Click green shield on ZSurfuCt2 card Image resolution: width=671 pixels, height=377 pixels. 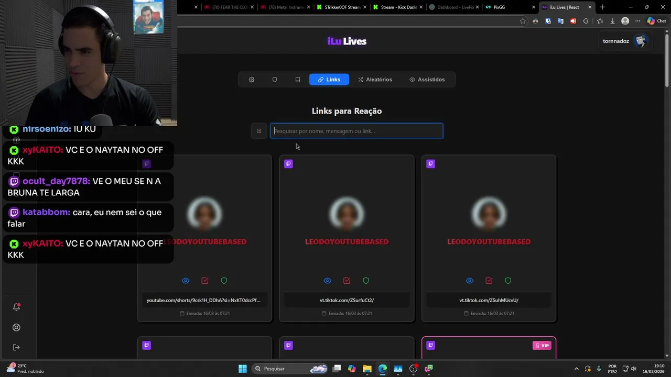click(366, 281)
